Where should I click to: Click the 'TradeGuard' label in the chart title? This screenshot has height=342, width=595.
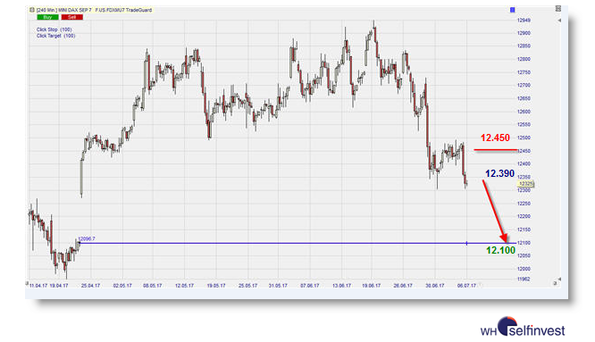(x=138, y=10)
